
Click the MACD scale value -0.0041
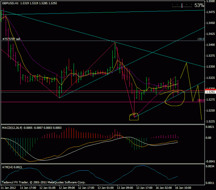point(210,161)
